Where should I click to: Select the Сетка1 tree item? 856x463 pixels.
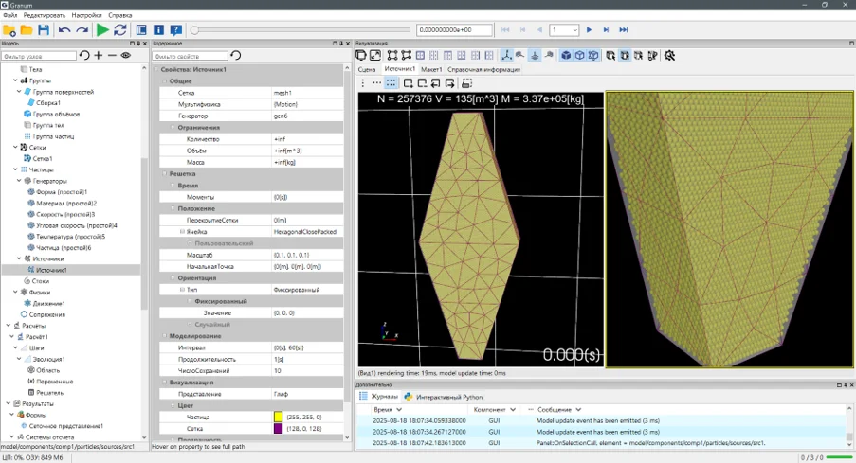pyautogui.click(x=43, y=159)
